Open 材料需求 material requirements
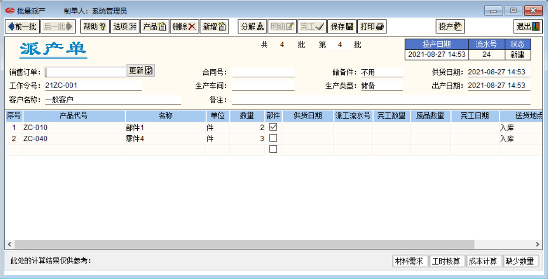 (x=409, y=261)
